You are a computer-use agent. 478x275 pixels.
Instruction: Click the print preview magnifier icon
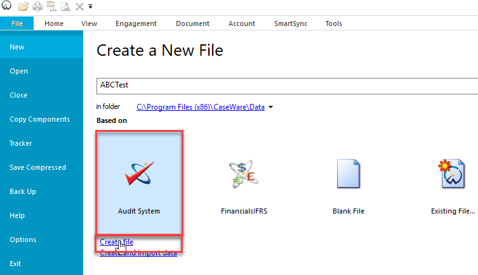65,6
